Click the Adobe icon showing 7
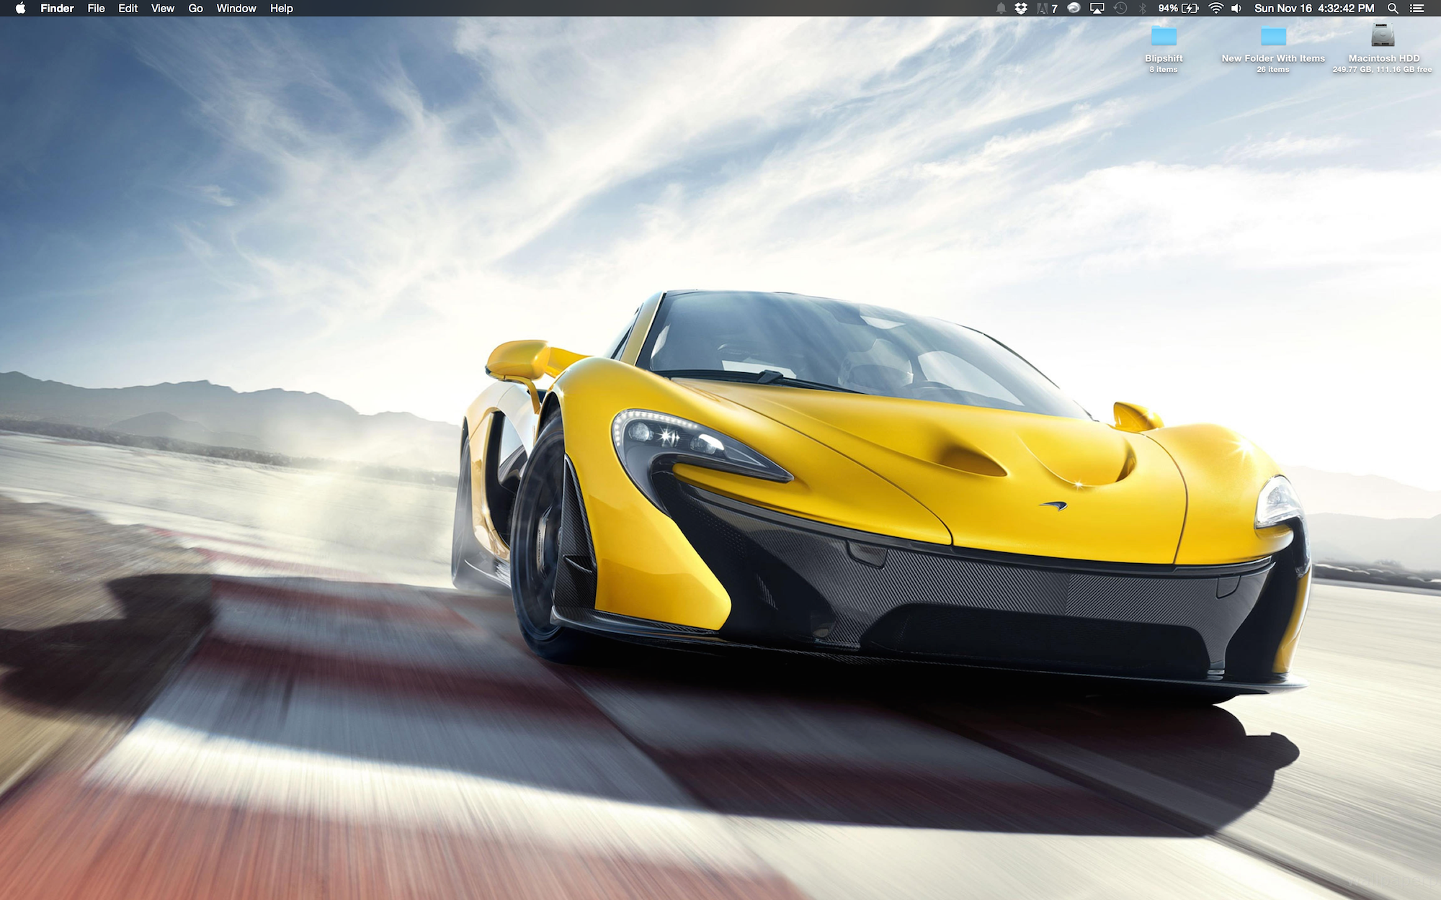 [1047, 9]
